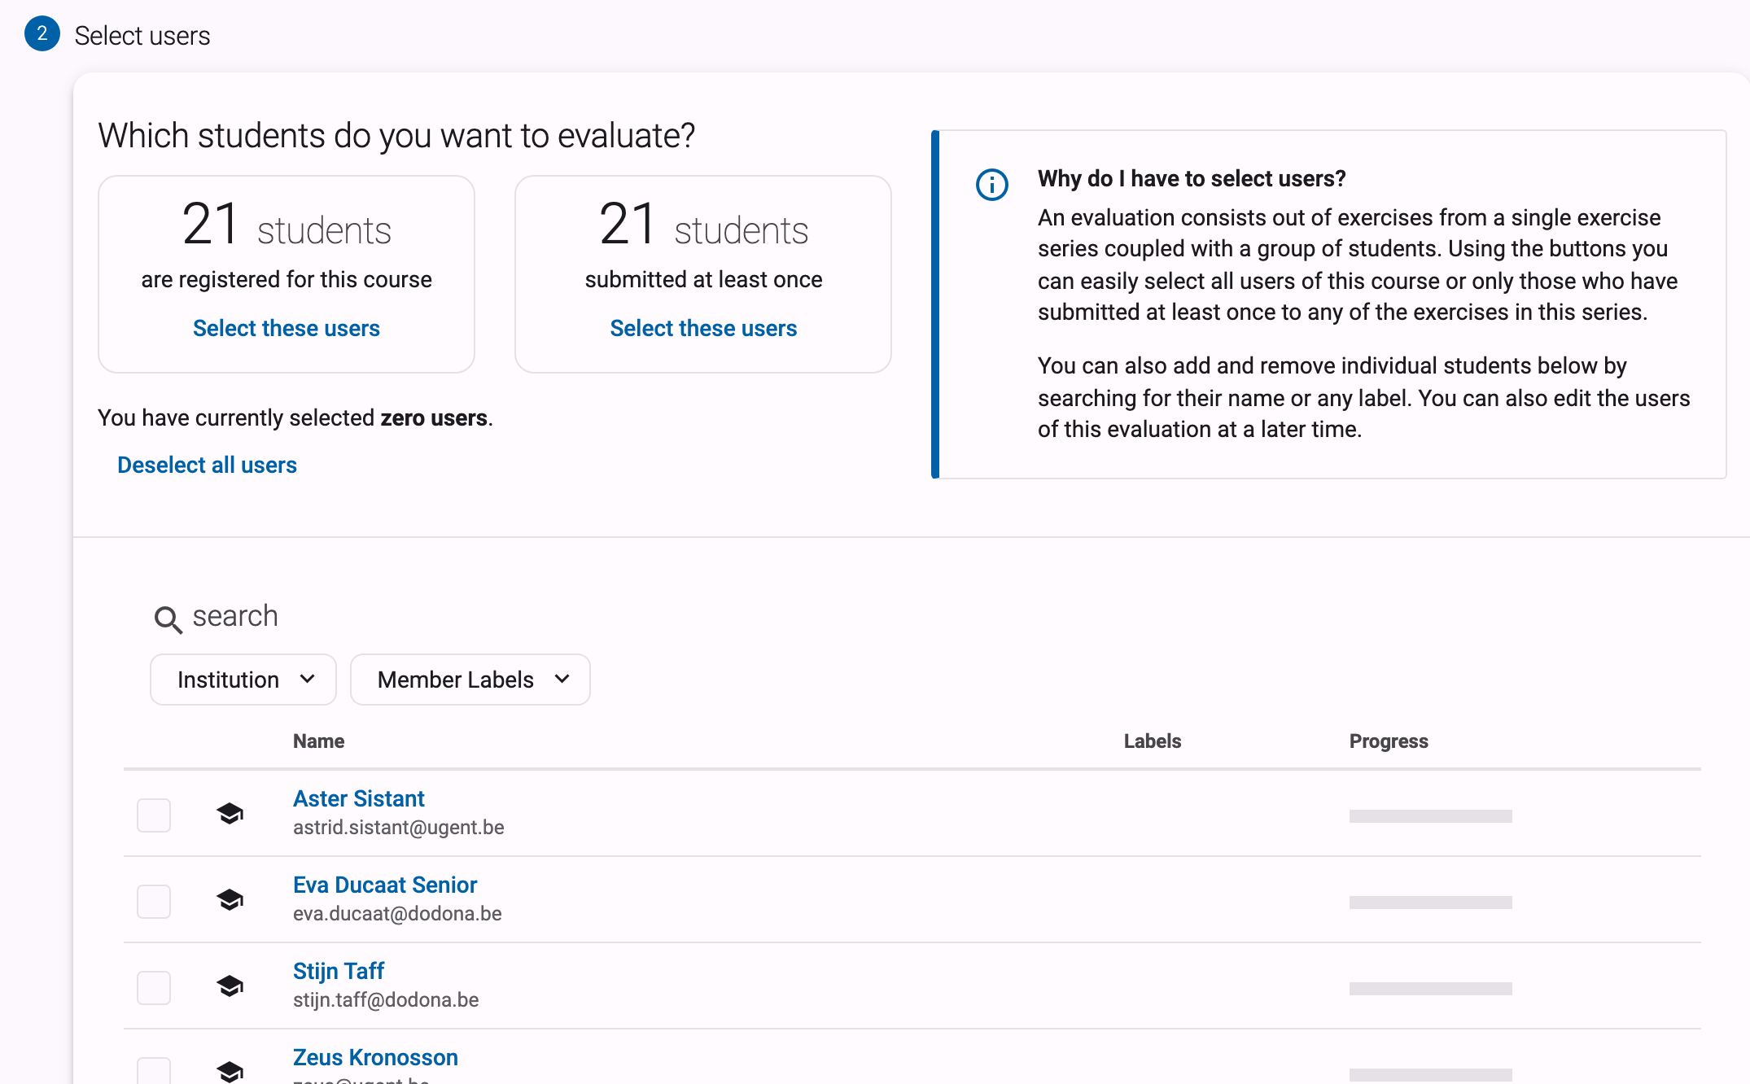Click the graduation cap icon for Stijn Taff
Image resolution: width=1750 pixels, height=1084 pixels.
230,986
